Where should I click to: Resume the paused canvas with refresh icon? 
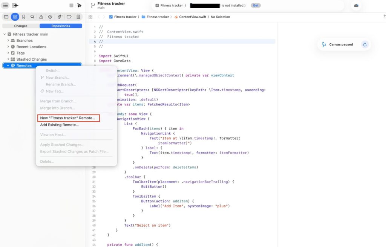point(365,44)
